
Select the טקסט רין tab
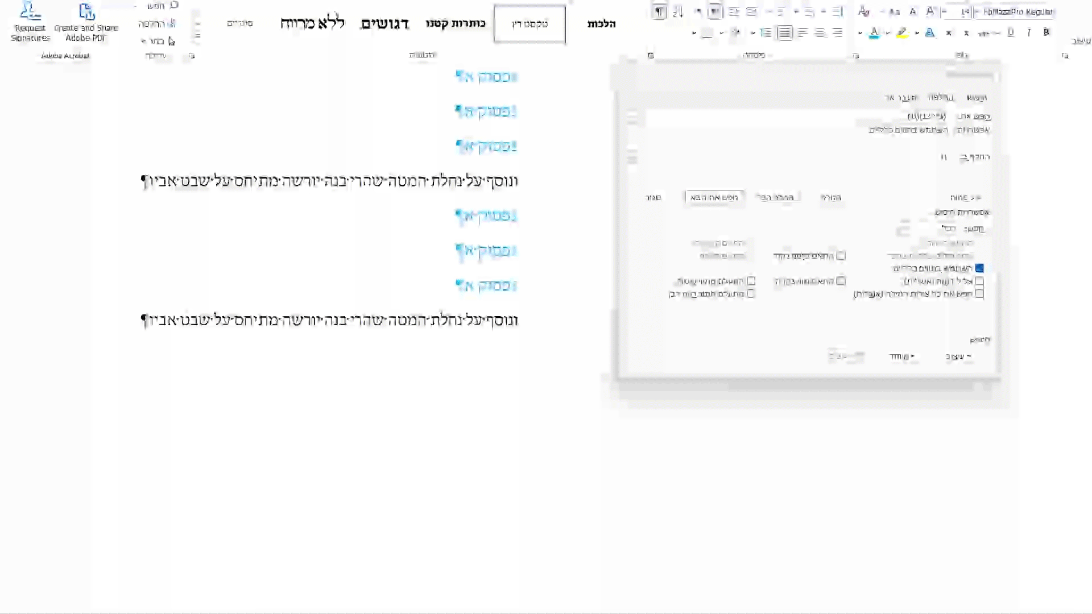(529, 23)
